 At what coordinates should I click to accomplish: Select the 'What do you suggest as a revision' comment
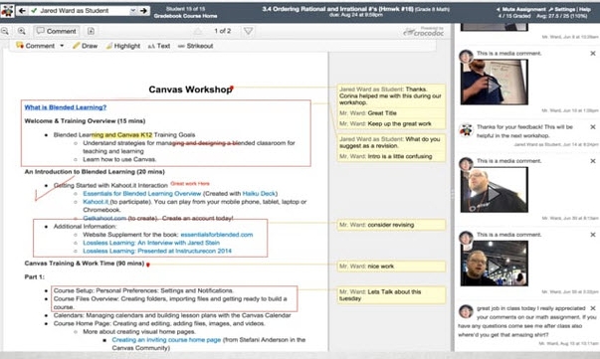(391, 142)
